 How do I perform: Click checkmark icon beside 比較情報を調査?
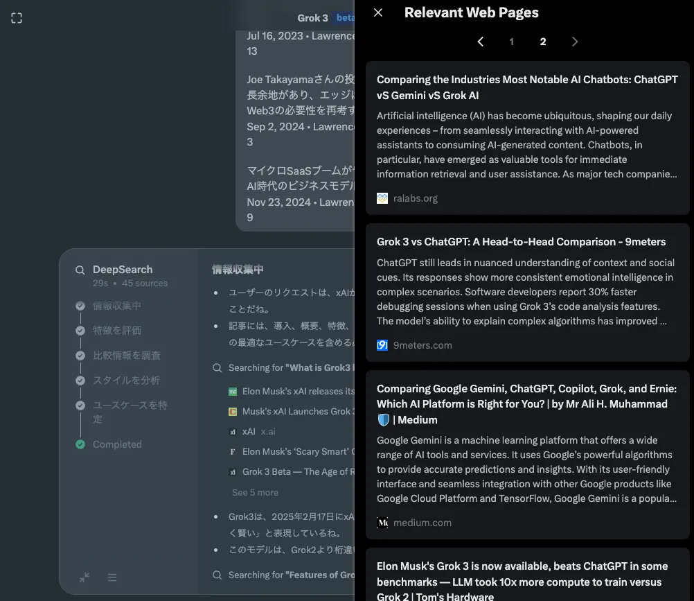80,355
